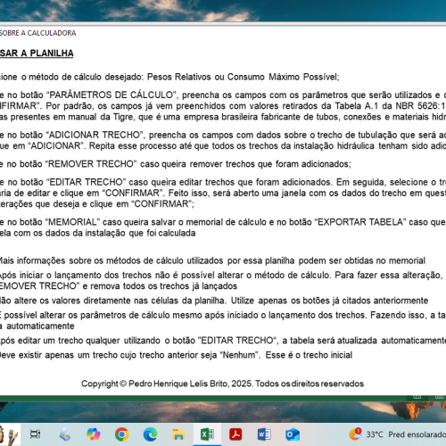This screenshot has height=446, width=446.
Task: Open Adobe Acrobat from the taskbar
Action: coord(235,434)
